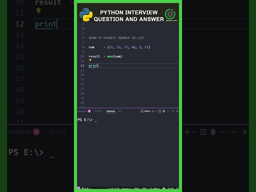Click the large dimmed lightbulb in the blurred background
This screenshot has height=192, width=256.
[38, 11]
